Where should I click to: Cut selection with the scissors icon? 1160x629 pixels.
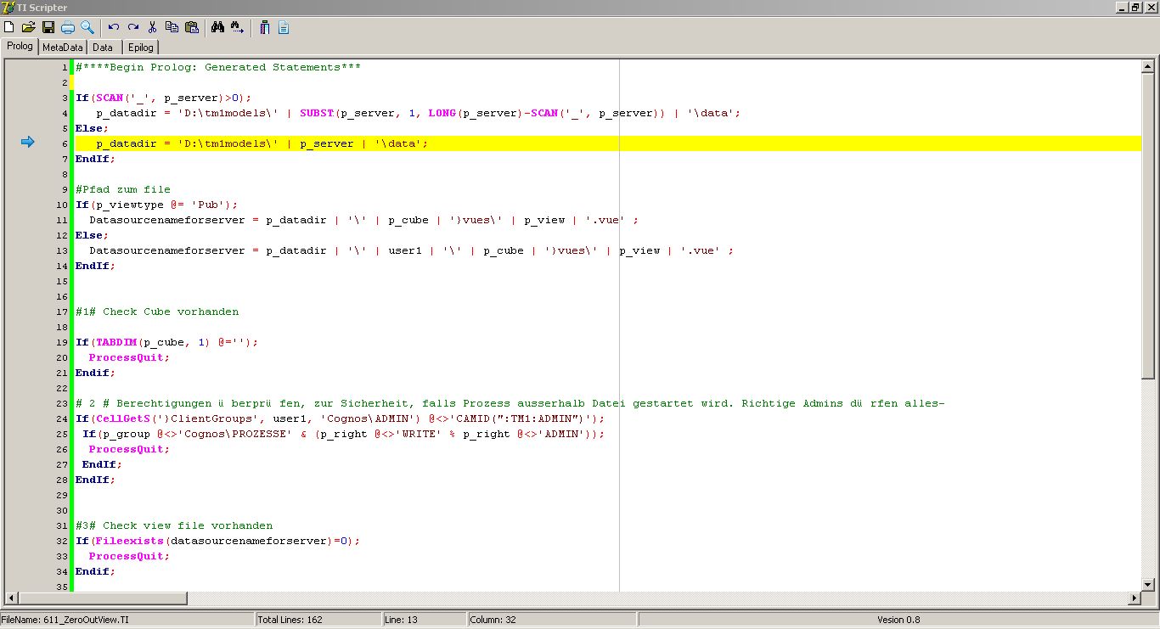[x=153, y=27]
